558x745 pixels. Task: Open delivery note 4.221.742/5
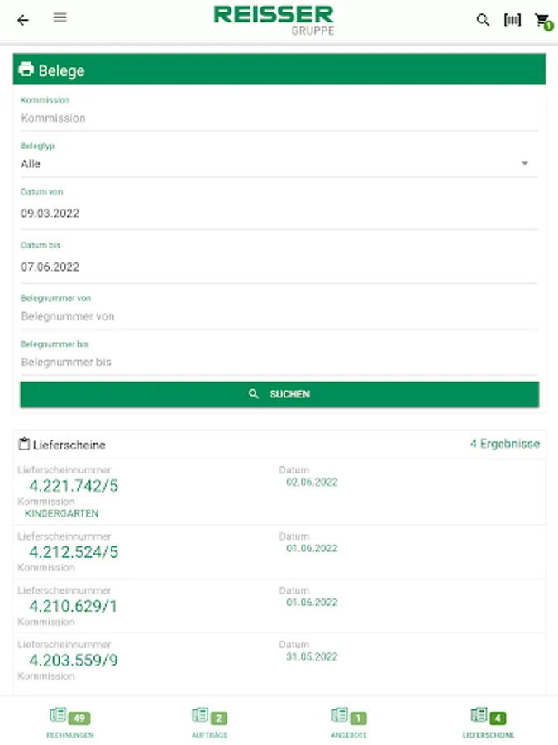click(x=74, y=486)
